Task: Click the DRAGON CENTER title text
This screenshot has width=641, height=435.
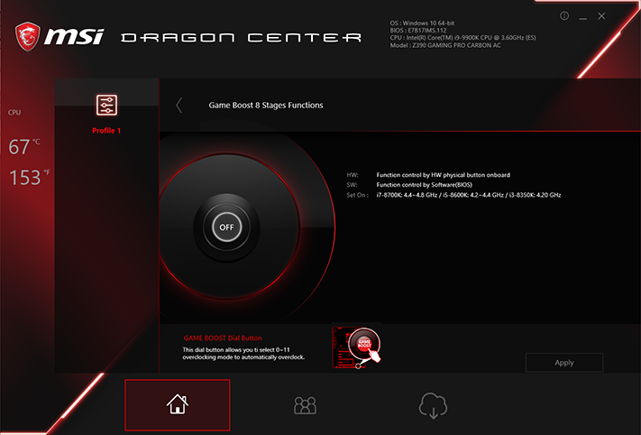Action: (x=242, y=38)
